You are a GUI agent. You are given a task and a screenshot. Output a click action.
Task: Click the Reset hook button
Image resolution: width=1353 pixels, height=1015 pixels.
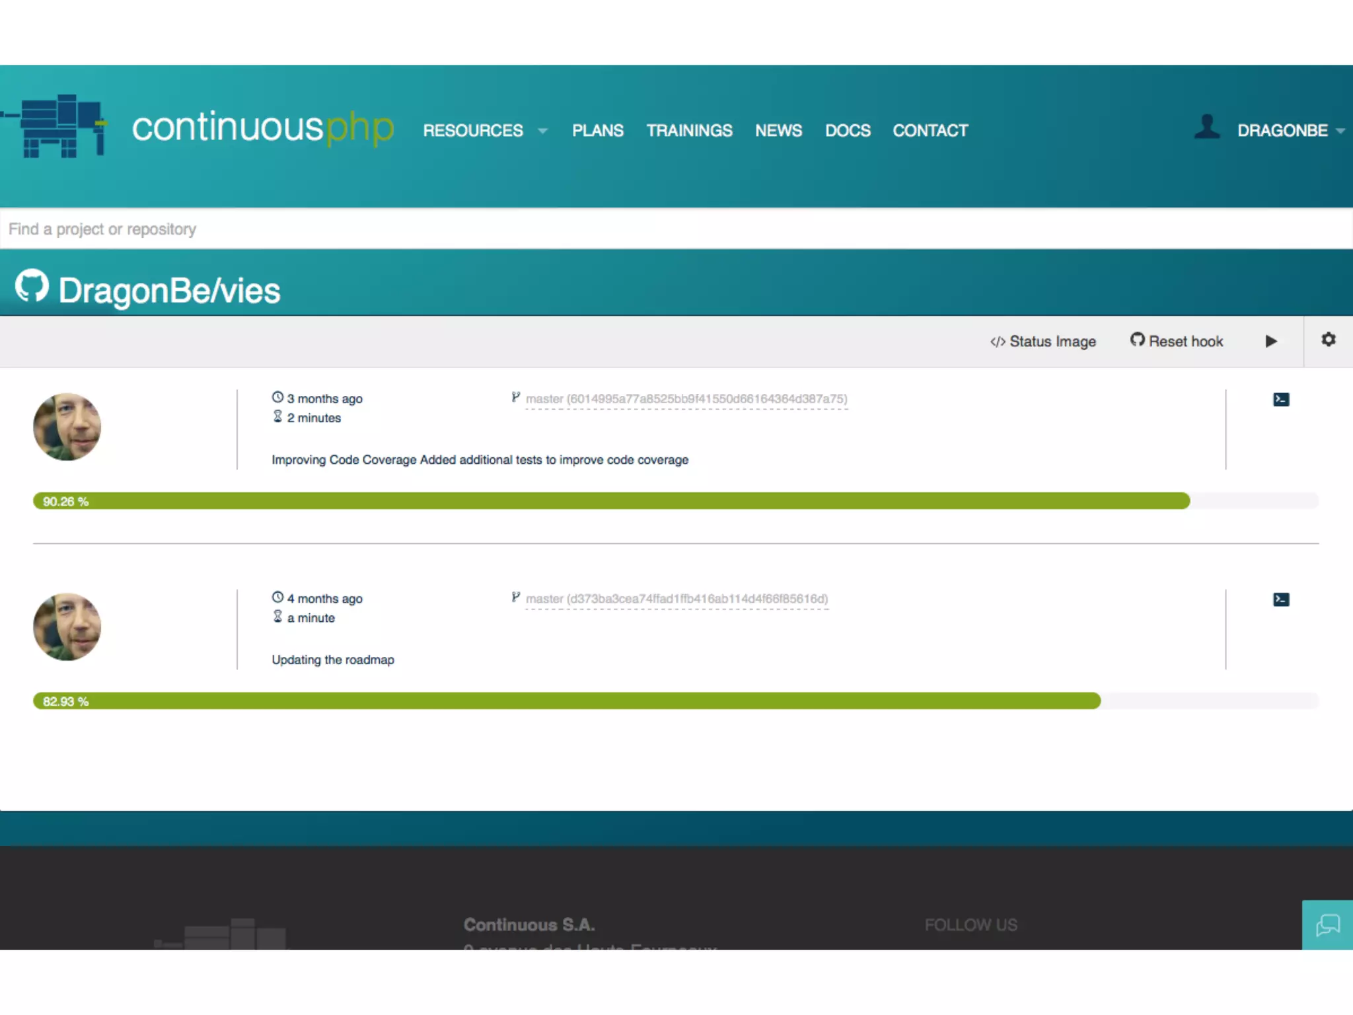tap(1177, 341)
